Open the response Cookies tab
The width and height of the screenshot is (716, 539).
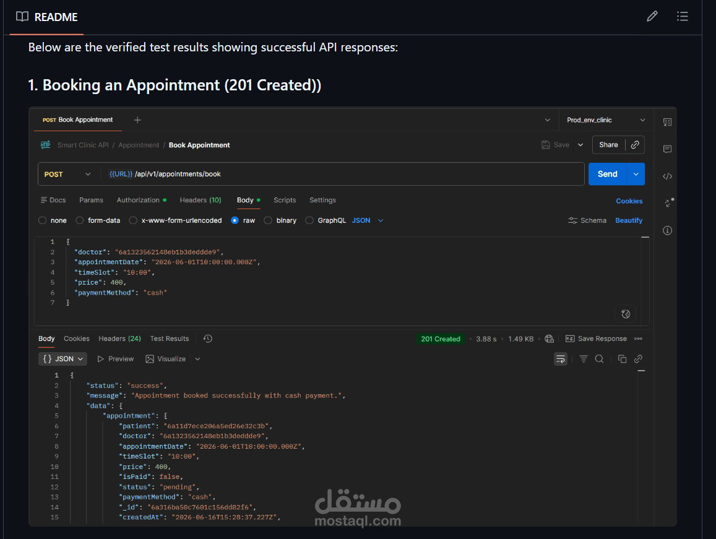[77, 338]
